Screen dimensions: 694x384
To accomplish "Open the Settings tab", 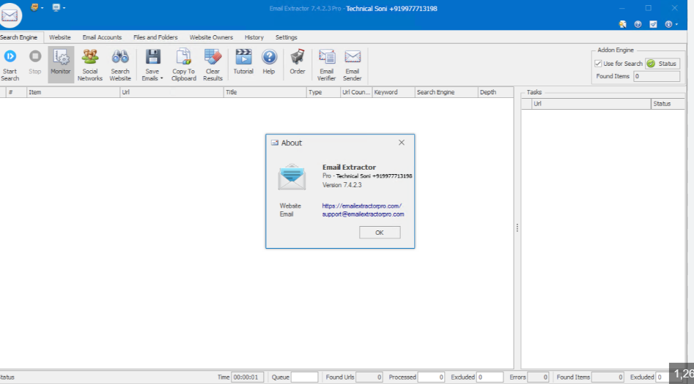I will click(287, 37).
